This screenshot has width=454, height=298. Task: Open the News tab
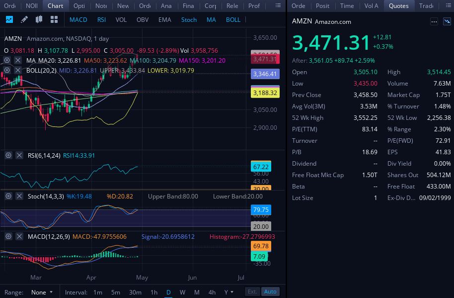[123, 6]
